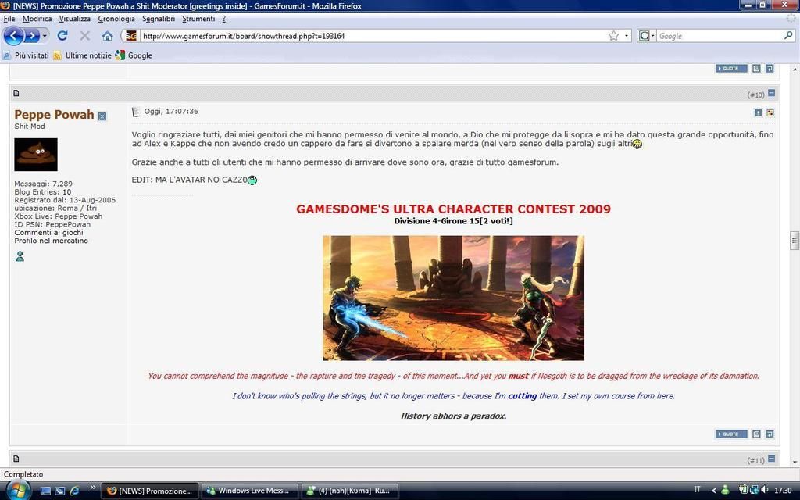
Task: Click the scrollbar down arrow
Action: pos(795,462)
